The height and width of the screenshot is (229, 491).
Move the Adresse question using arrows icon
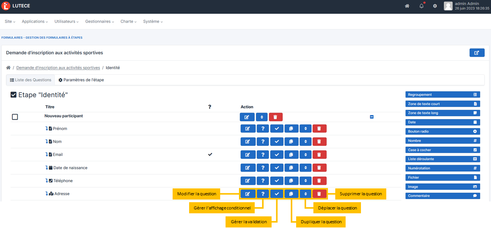point(305,194)
